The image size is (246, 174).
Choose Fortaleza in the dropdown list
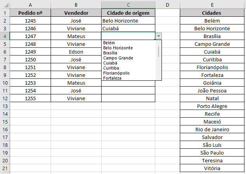pos(112,78)
